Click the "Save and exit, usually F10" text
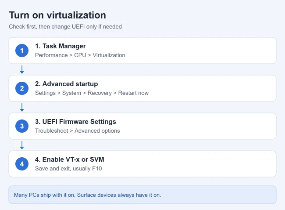285x210 pixels. coord(68,168)
